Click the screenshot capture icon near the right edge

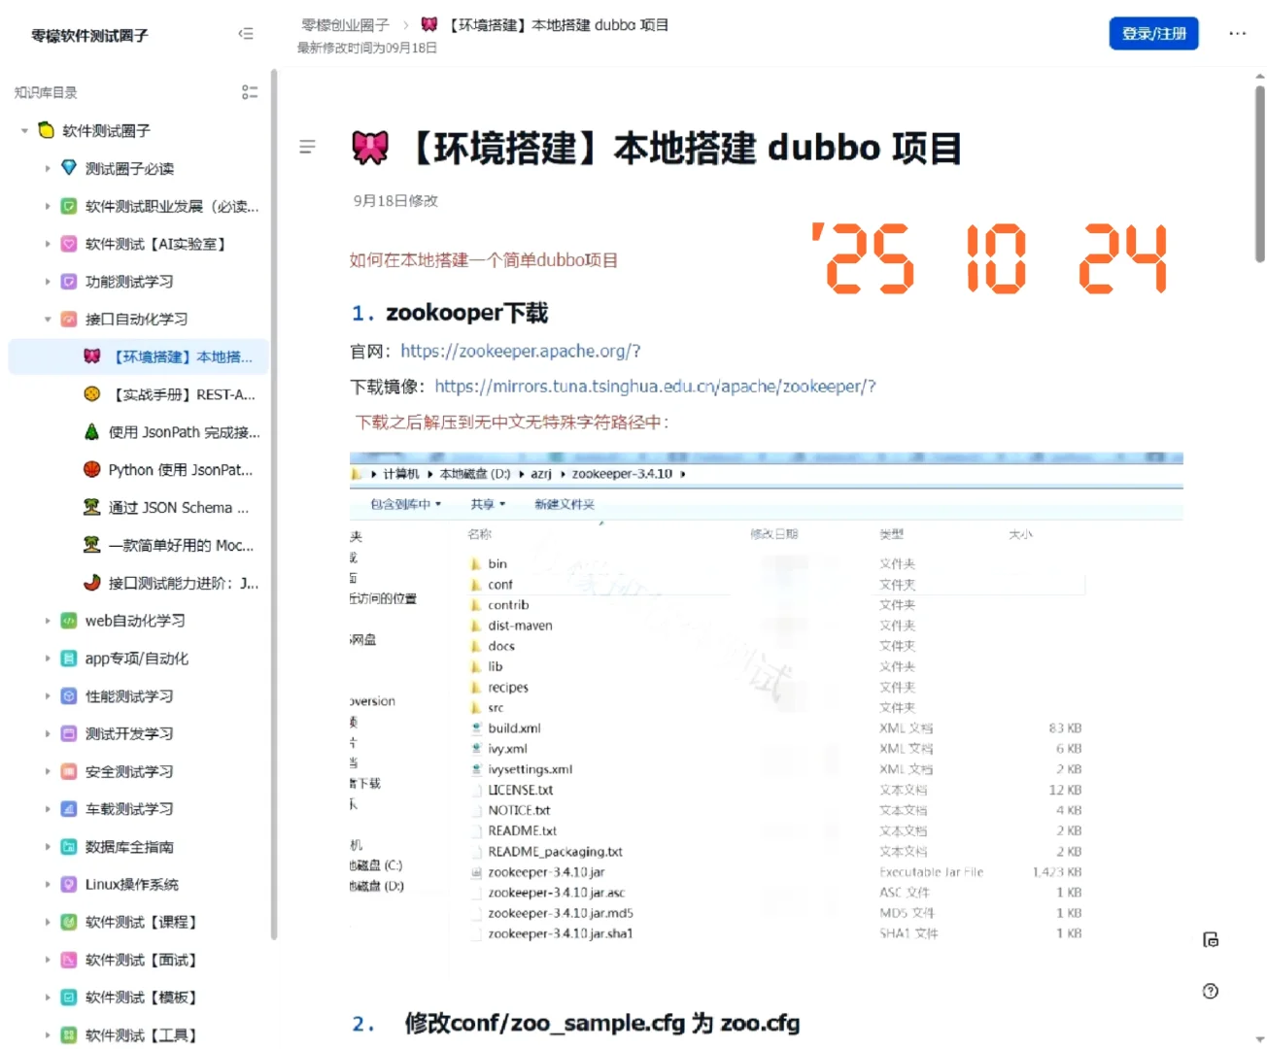(x=1211, y=939)
